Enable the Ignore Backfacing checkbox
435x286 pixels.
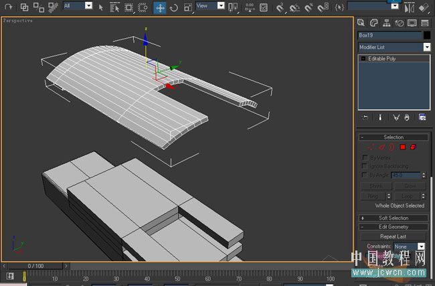[x=365, y=166]
